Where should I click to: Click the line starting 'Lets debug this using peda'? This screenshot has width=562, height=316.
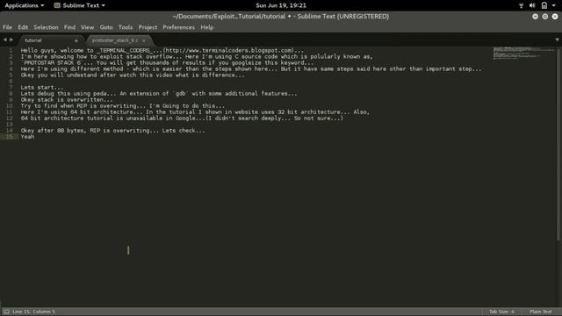coord(159,94)
